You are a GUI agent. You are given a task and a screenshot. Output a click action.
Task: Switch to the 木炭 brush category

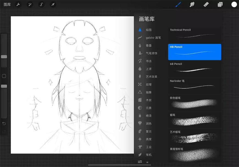click(149, 100)
